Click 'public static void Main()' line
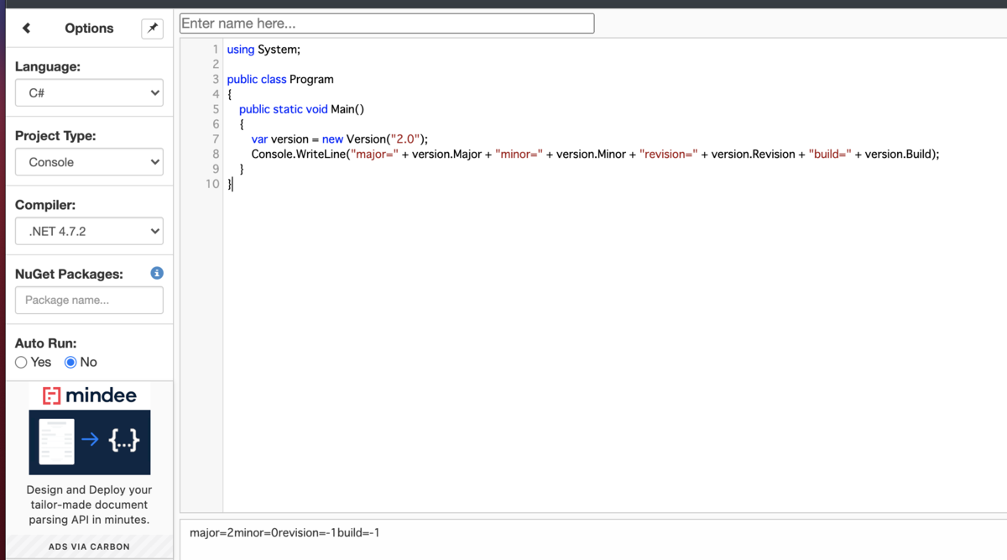The height and width of the screenshot is (560, 1007). [301, 109]
